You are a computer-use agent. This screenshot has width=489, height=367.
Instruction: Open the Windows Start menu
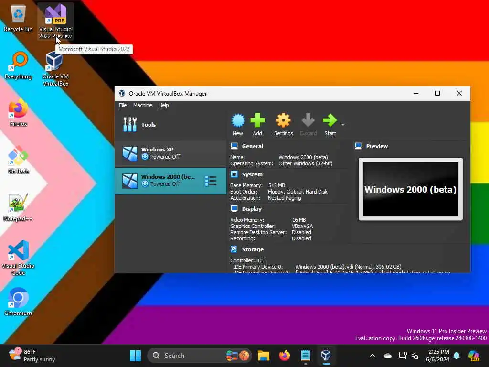[x=135, y=356]
